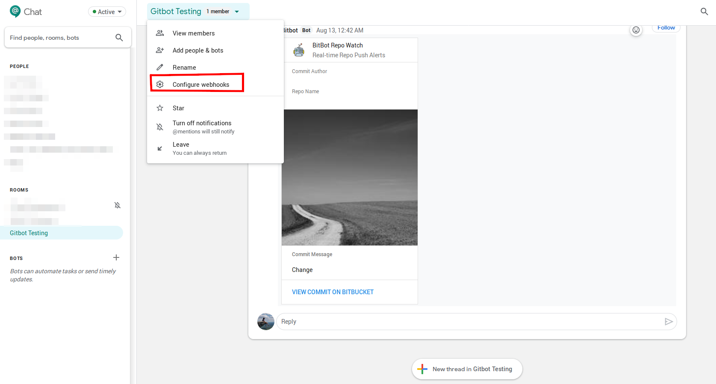This screenshot has height=384, width=716.
Task: Click the PEOPLE section heading
Action: (x=20, y=66)
